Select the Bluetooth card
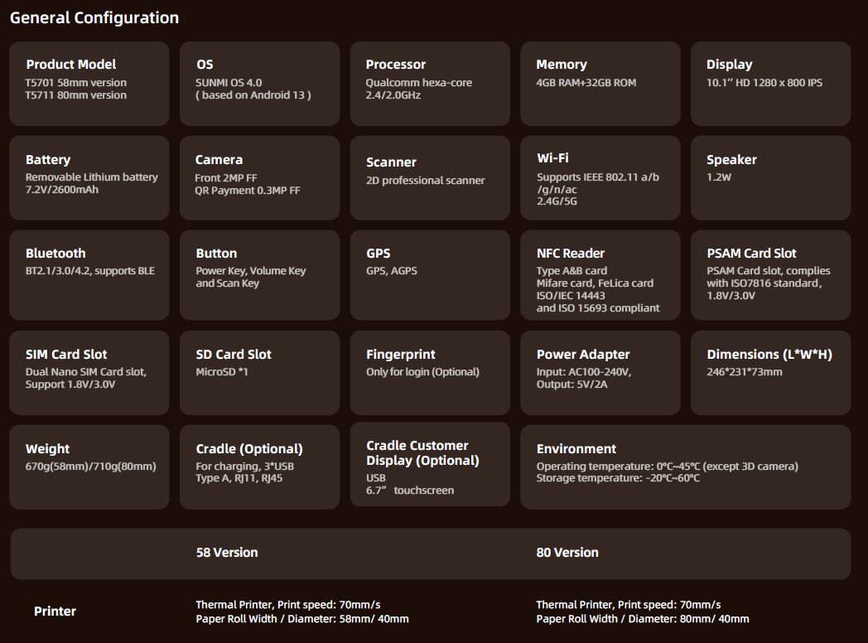The image size is (868, 643). click(89, 274)
